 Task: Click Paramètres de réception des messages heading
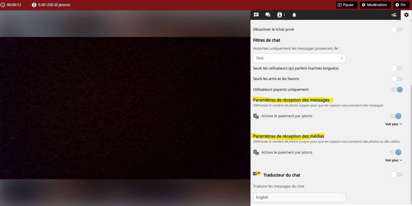click(291, 100)
